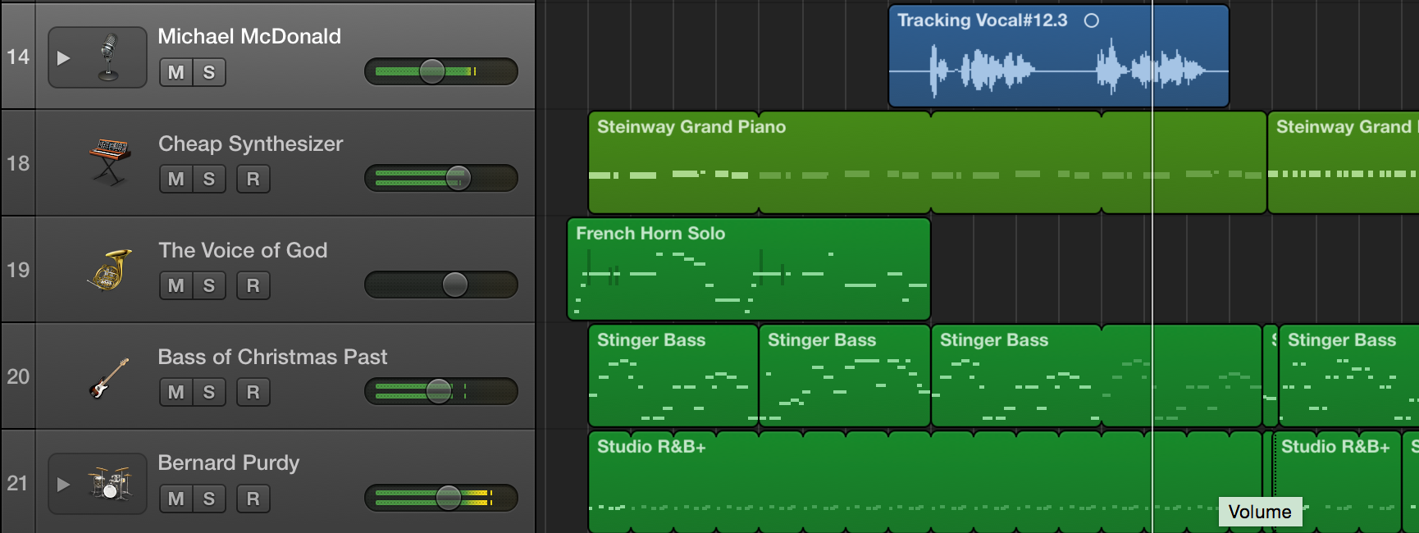Click the drum kit icon on Bernard Purdy

(x=111, y=484)
